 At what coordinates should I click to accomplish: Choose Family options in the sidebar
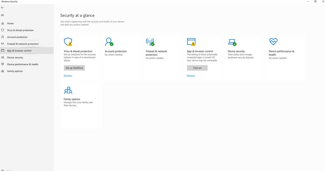click(15, 71)
